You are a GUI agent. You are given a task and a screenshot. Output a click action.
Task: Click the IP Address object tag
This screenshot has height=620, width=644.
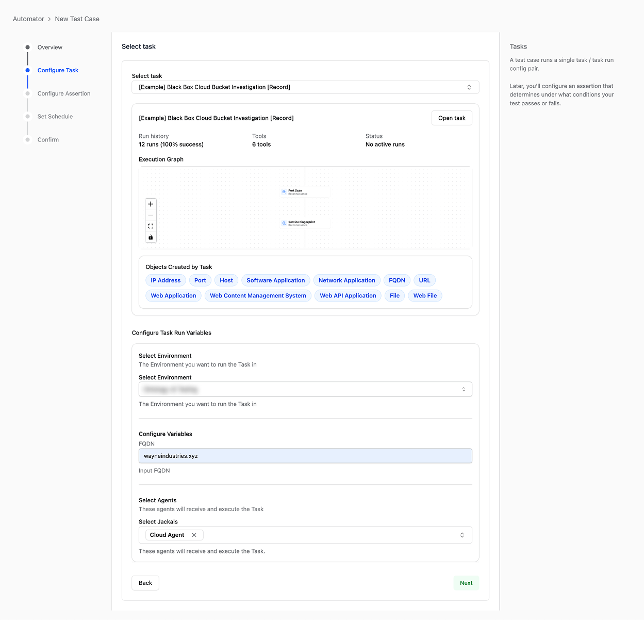(x=166, y=280)
